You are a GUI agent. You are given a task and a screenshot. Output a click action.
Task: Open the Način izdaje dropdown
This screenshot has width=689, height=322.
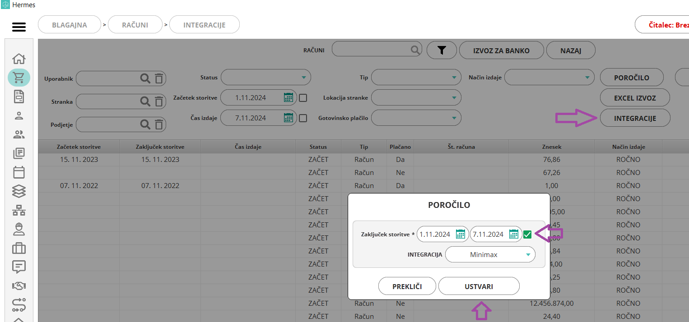[549, 78]
